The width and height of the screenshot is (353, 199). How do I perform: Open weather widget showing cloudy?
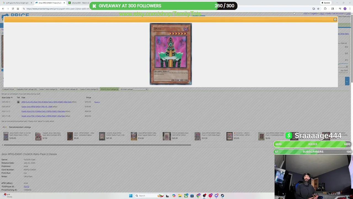tap(8, 196)
